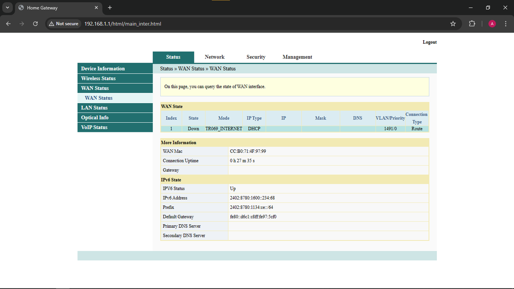
Task: Click the More Information section heading
Action: [178, 143]
